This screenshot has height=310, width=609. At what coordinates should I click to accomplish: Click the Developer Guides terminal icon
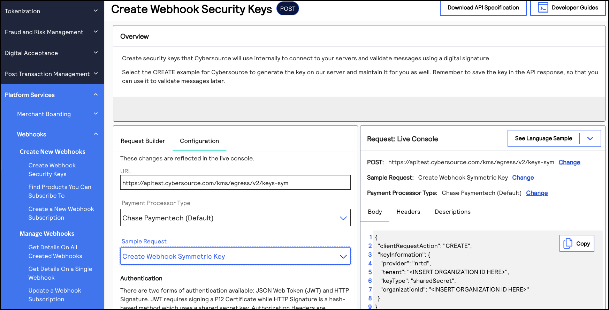pyautogui.click(x=543, y=8)
